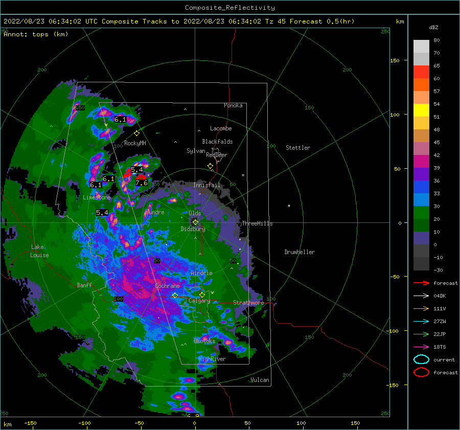Click the Lake Louise label
460x430 pixels.
click(39, 251)
